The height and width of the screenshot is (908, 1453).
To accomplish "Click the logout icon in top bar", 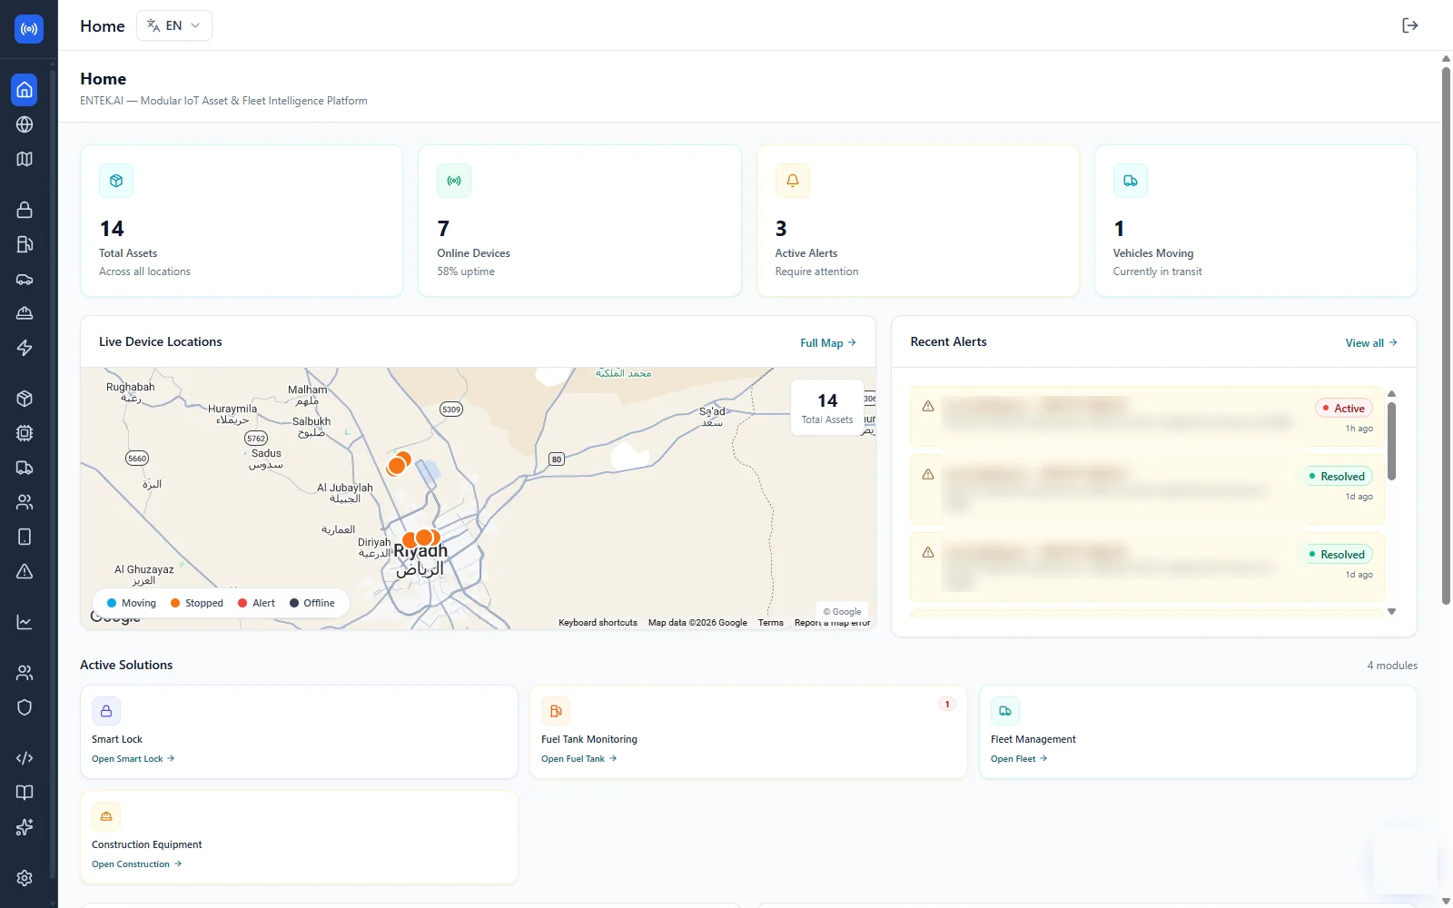I will click(1409, 25).
